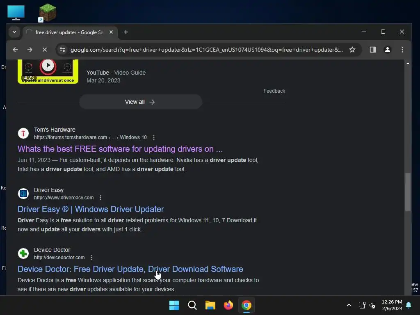420x315 pixels.
Task: Click the http://devicedoctor.com URL text
Action: (x=59, y=258)
